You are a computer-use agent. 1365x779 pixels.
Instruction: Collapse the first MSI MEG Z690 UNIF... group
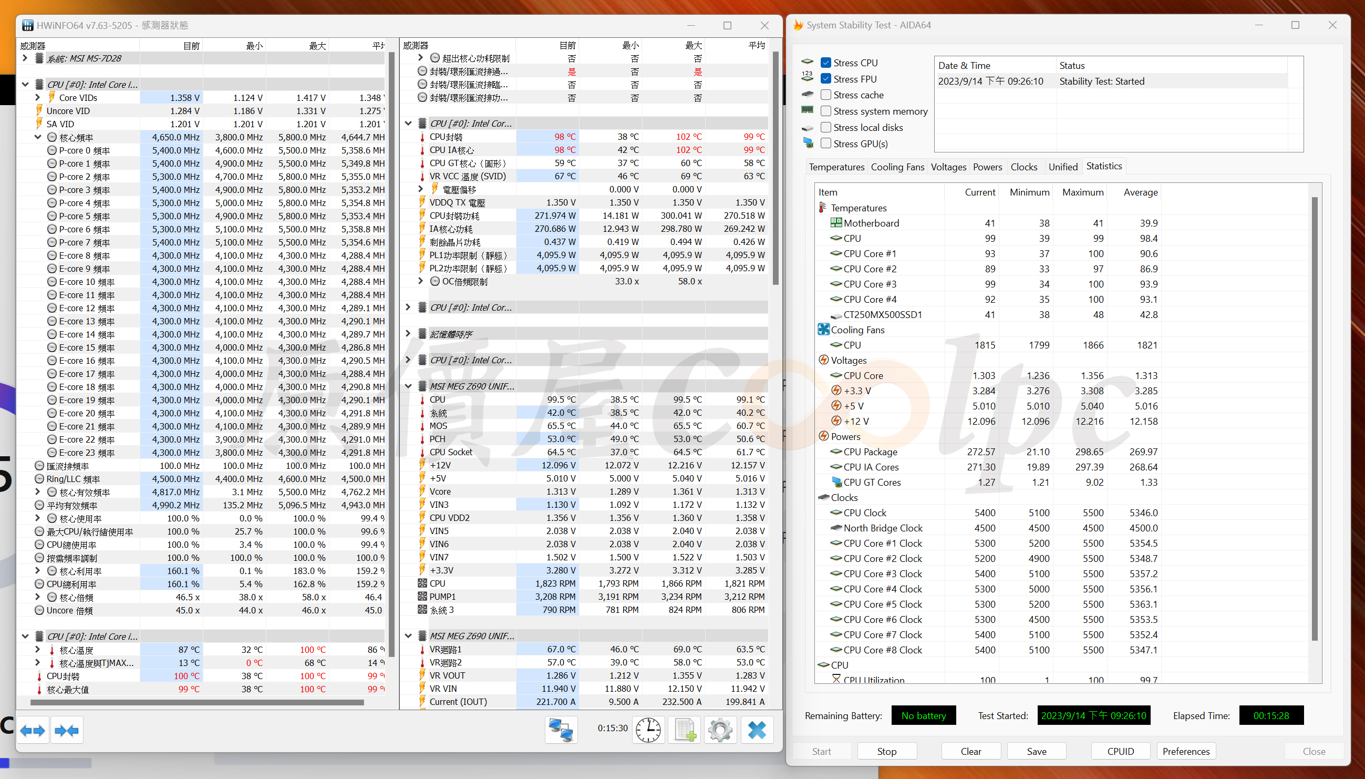coord(408,386)
